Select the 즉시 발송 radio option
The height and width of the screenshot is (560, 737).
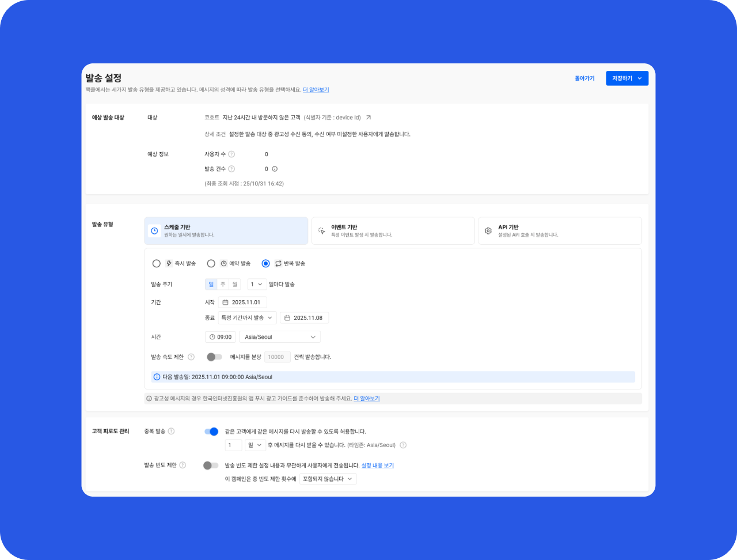click(157, 264)
